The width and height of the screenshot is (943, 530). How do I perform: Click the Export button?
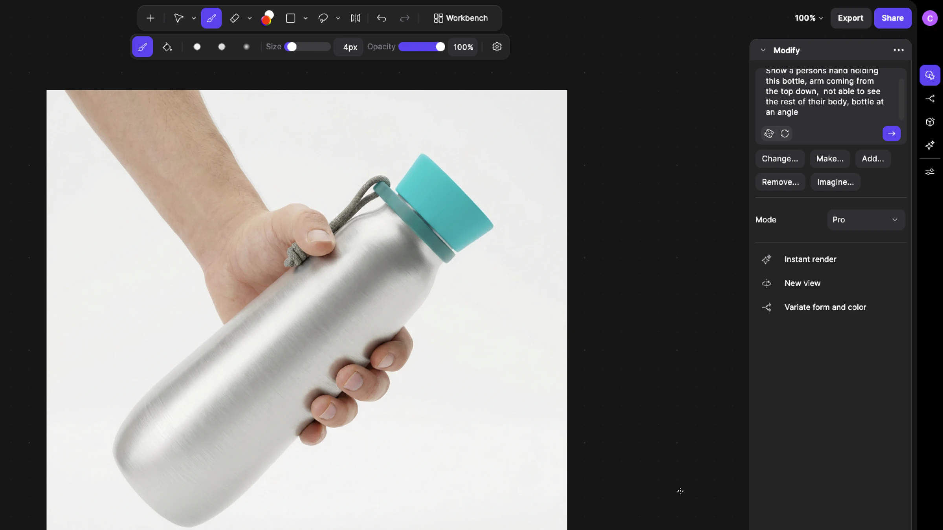(850, 18)
